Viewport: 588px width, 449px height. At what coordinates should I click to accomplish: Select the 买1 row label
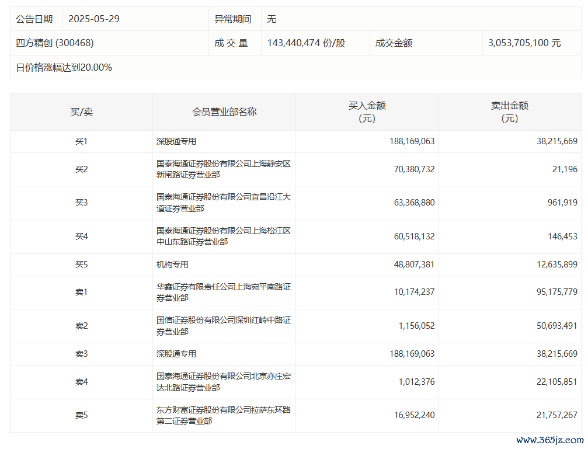coord(81,141)
